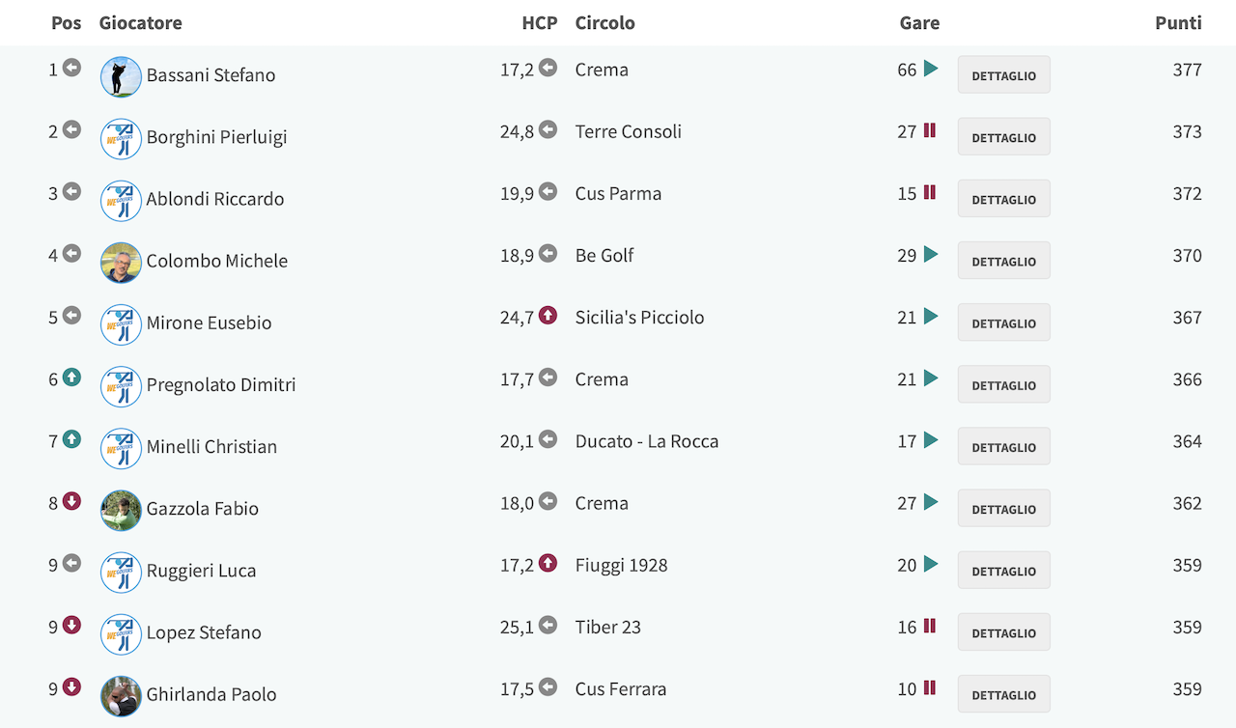Open the Bassani Stefano golfer avatar
Screen dimensions: 1236x728
[121, 76]
